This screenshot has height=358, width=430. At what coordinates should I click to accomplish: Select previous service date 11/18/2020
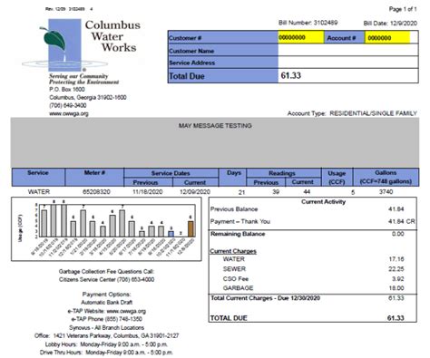point(148,192)
